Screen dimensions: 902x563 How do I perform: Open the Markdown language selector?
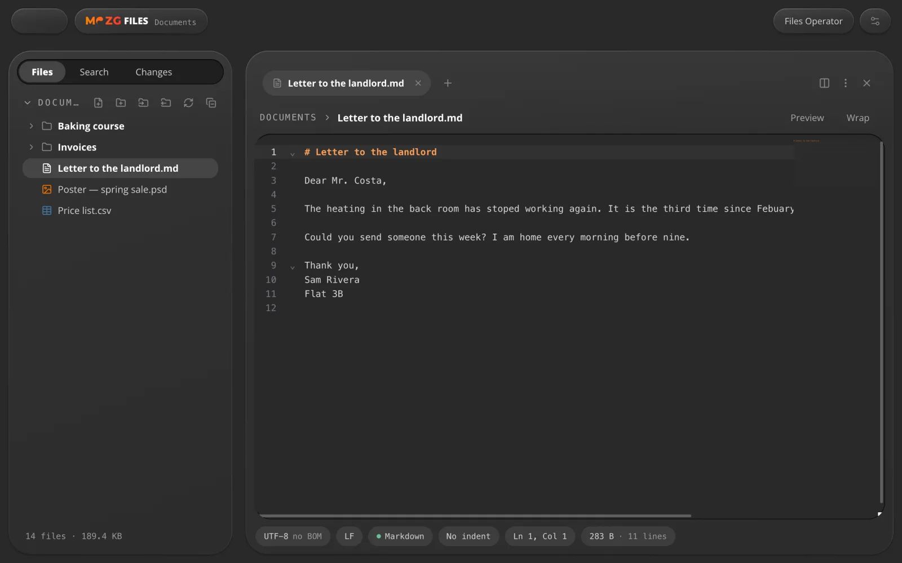400,536
